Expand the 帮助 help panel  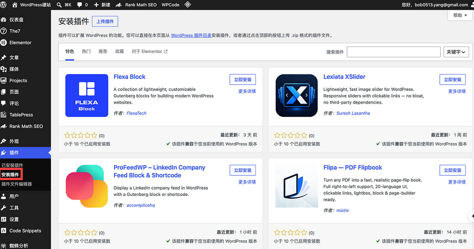click(x=460, y=15)
